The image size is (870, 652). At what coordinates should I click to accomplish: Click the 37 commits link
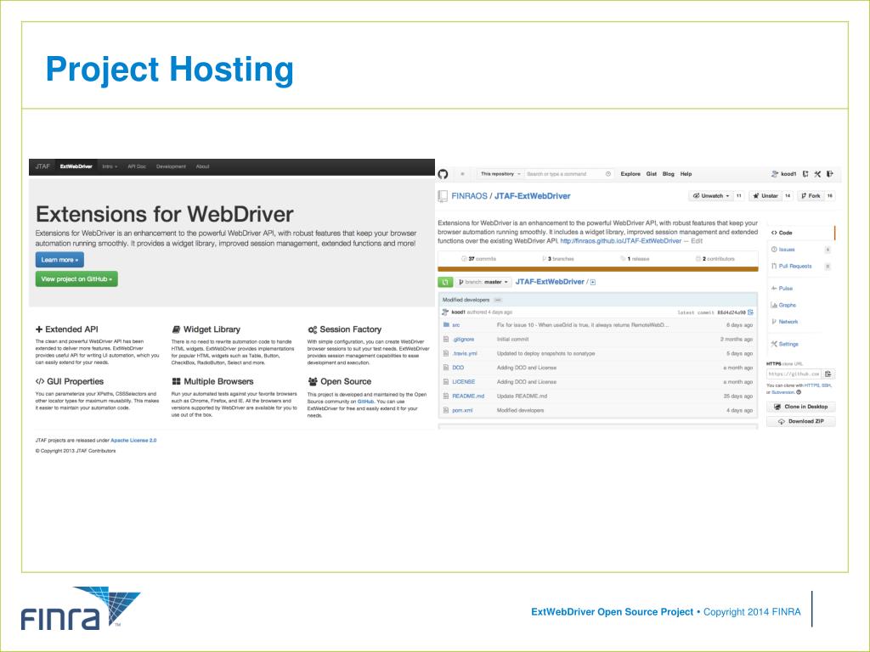pos(478,259)
